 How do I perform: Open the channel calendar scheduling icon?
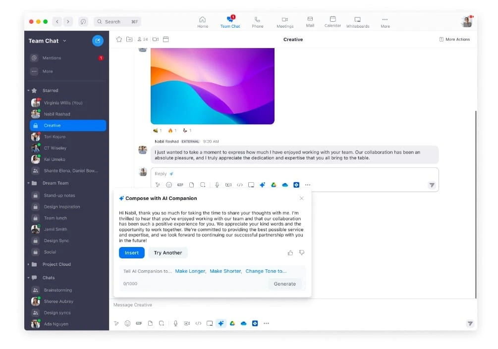pyautogui.click(x=166, y=39)
